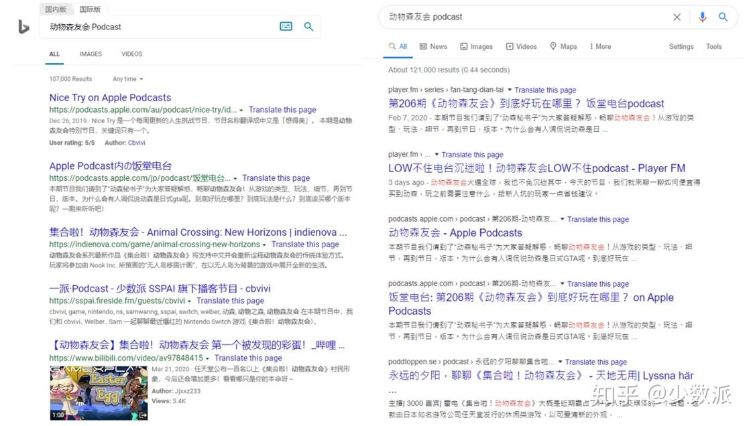The width and height of the screenshot is (751, 426).
Task: Click https://www.bilibili.com/video/av97848415 URL
Action: point(126,358)
